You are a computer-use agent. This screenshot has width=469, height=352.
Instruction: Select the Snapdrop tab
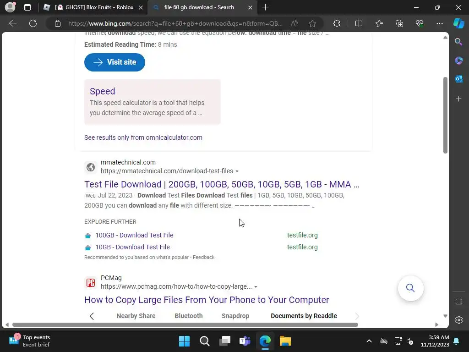point(235,316)
